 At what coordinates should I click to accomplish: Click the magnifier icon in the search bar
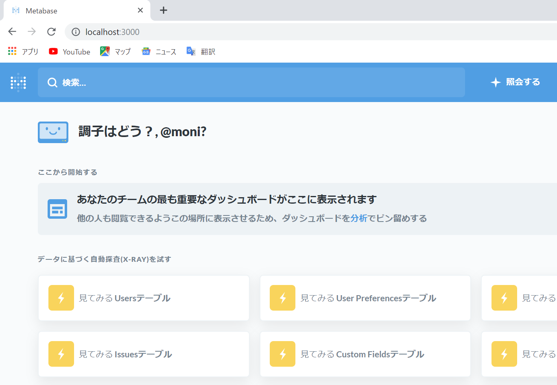point(52,83)
